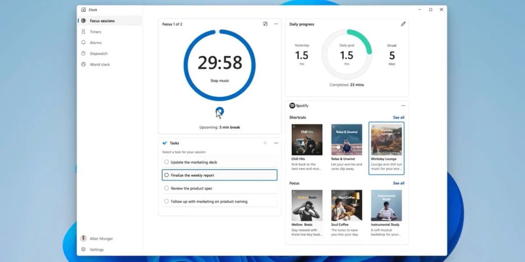Image resolution: width=525 pixels, height=262 pixels.
Task: Open the Spotify panel overflow menu
Action: (x=403, y=105)
